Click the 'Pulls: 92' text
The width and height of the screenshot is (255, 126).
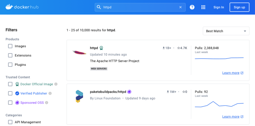point(201,92)
